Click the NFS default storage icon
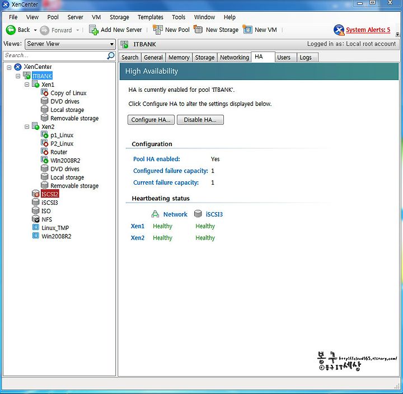Viewport: 403px width, 394px height. 35,219
